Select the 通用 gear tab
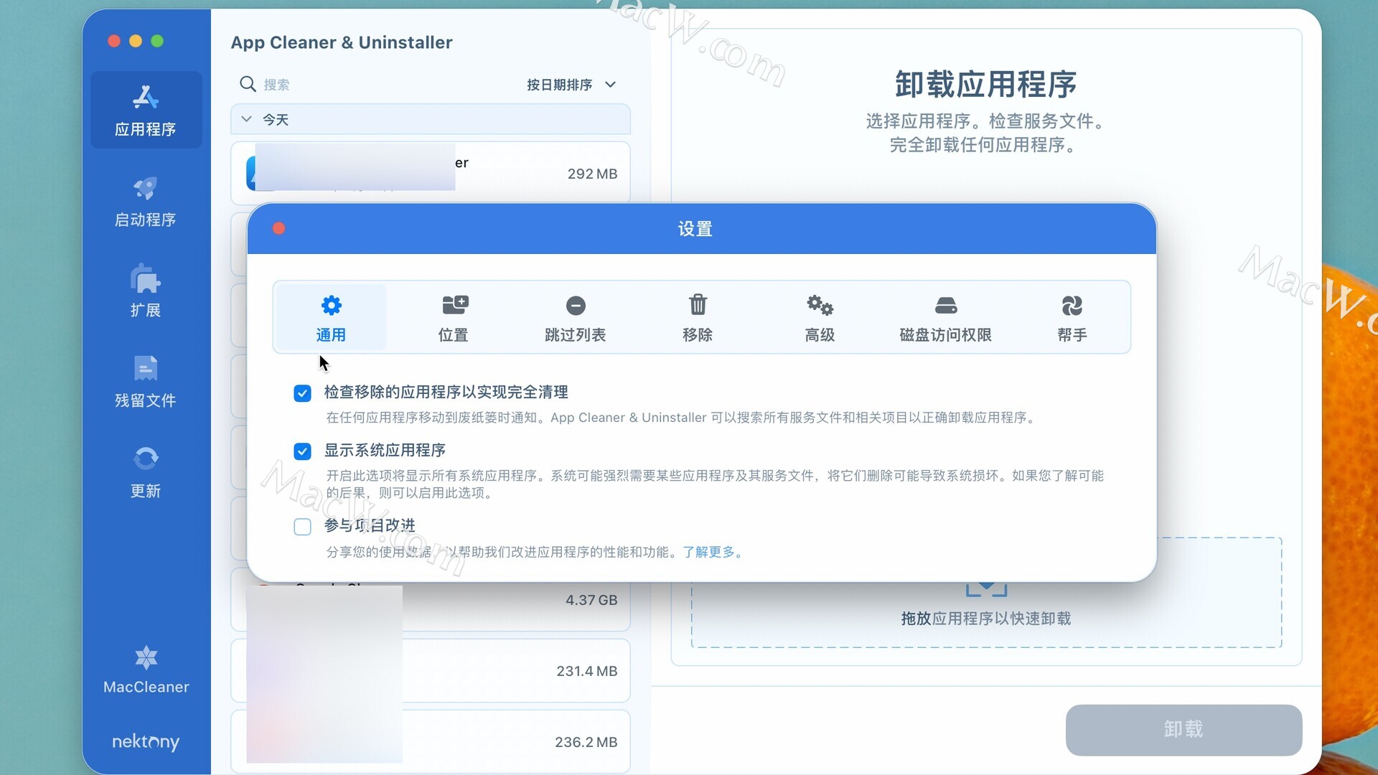 point(331,317)
